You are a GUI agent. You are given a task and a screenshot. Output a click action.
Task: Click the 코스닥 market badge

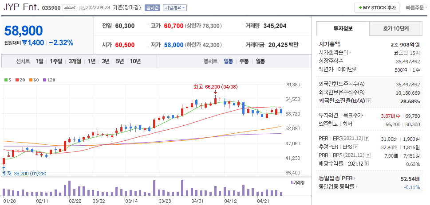pos(70,8)
